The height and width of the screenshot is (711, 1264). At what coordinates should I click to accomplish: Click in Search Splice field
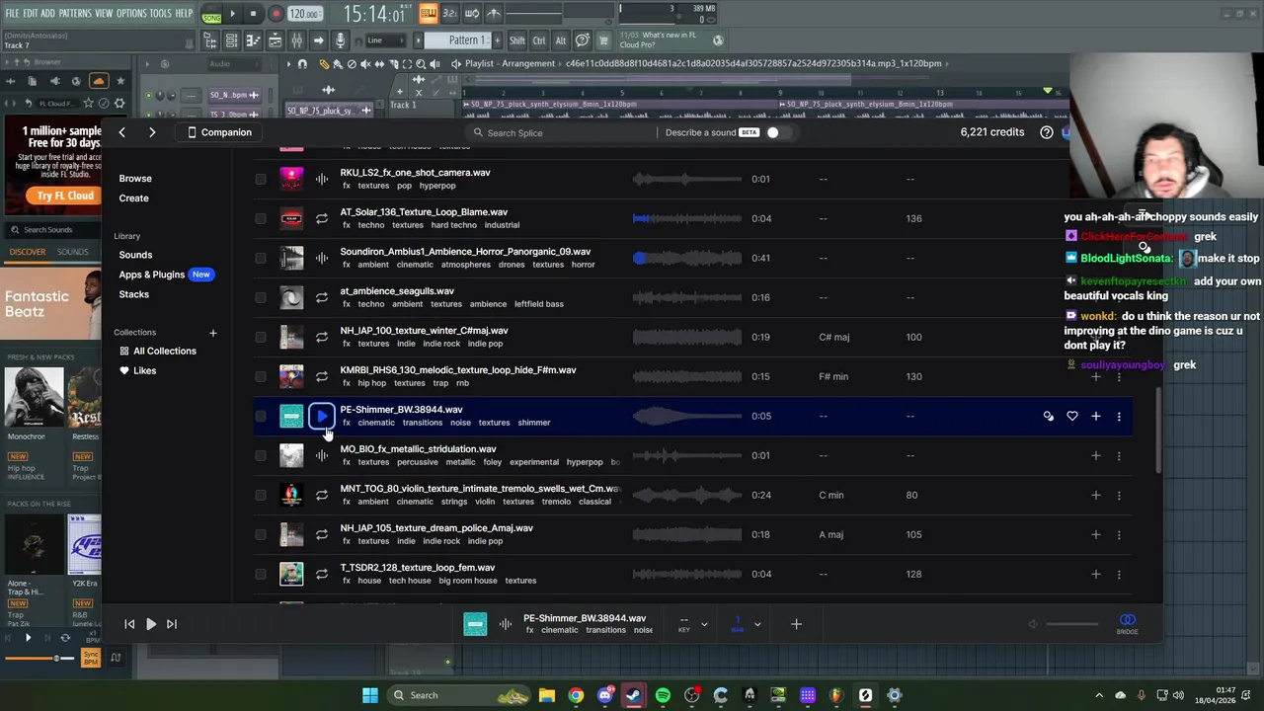tap(559, 132)
